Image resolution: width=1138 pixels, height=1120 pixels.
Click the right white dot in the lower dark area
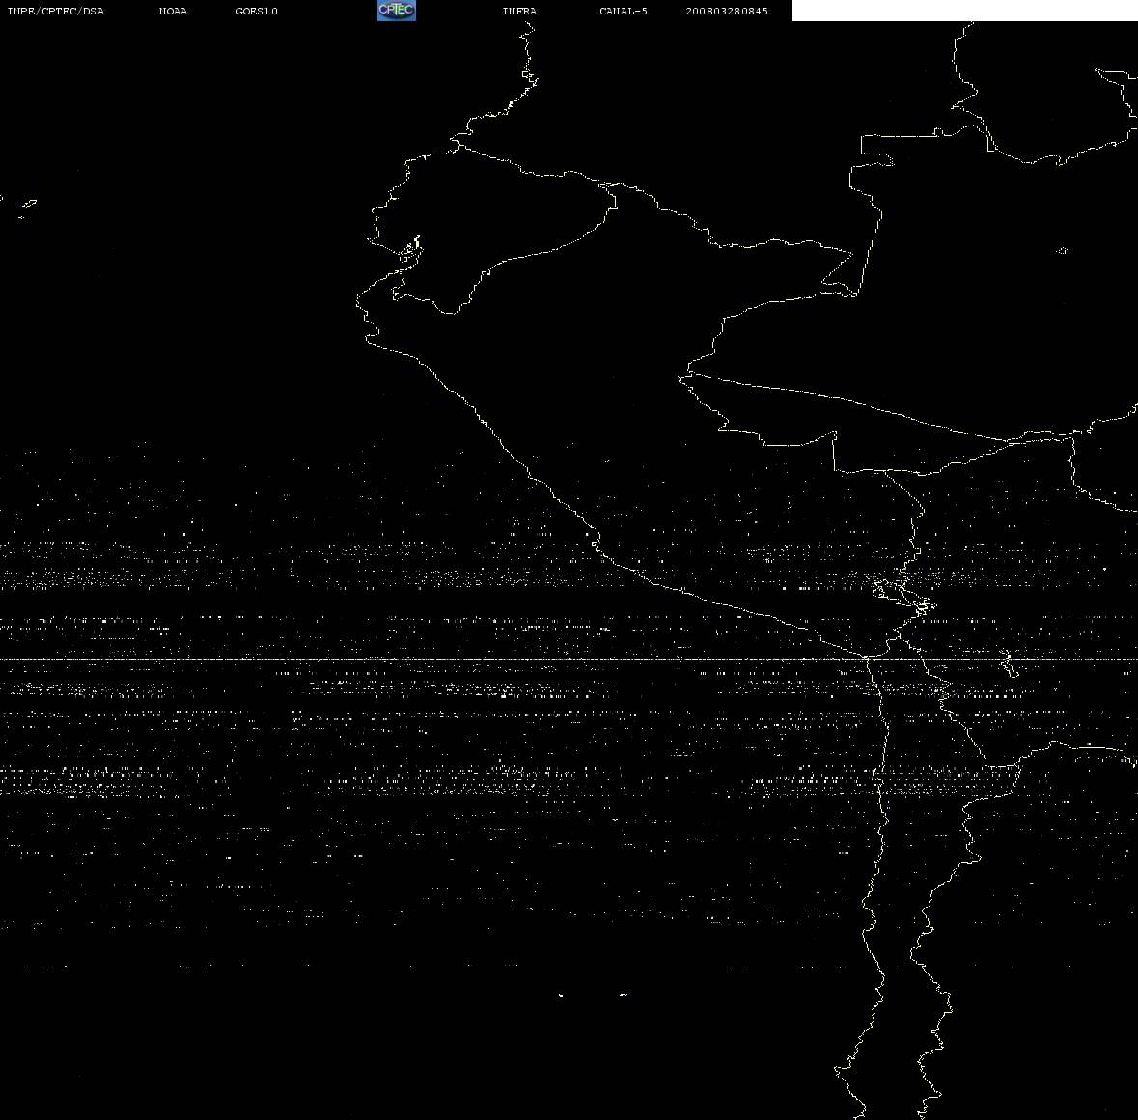coord(624,994)
